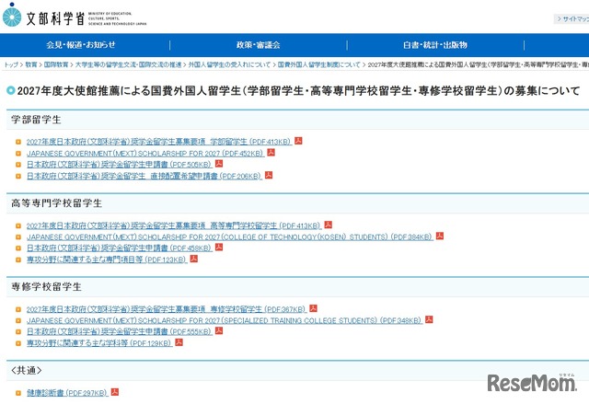Viewport: 589px width, 404px height.
Task: Select the 専修学校留学生 section heading
Action: (x=46, y=287)
